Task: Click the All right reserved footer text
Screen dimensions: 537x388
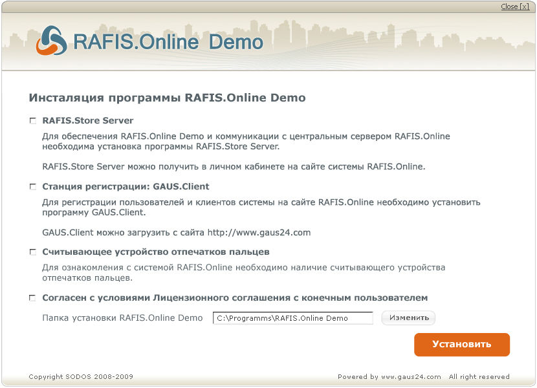Action: point(479,377)
